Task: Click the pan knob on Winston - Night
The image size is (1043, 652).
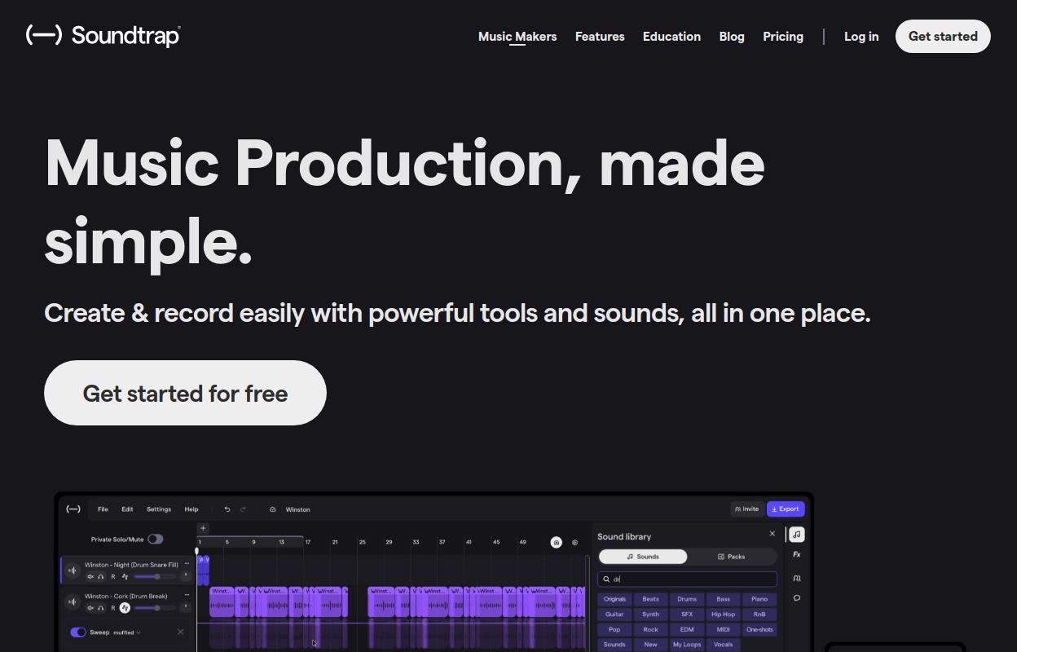Action: (x=186, y=576)
